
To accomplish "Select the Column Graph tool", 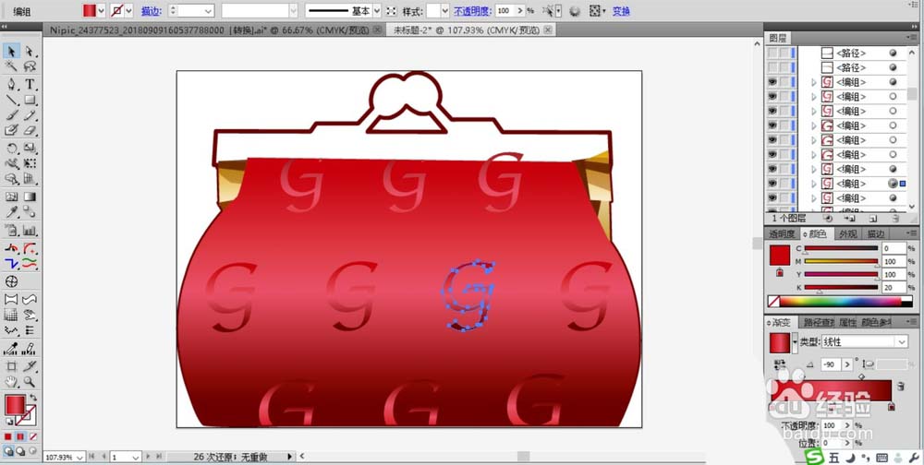I will point(30,230).
